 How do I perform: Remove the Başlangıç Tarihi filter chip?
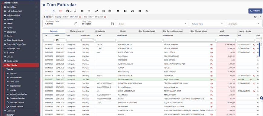click(80, 17)
